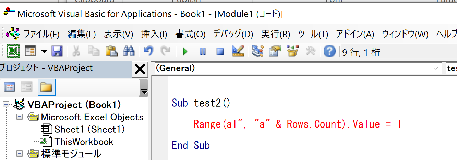Pause execution with the Break icon
The width and height of the screenshot is (457, 160).
point(203,52)
